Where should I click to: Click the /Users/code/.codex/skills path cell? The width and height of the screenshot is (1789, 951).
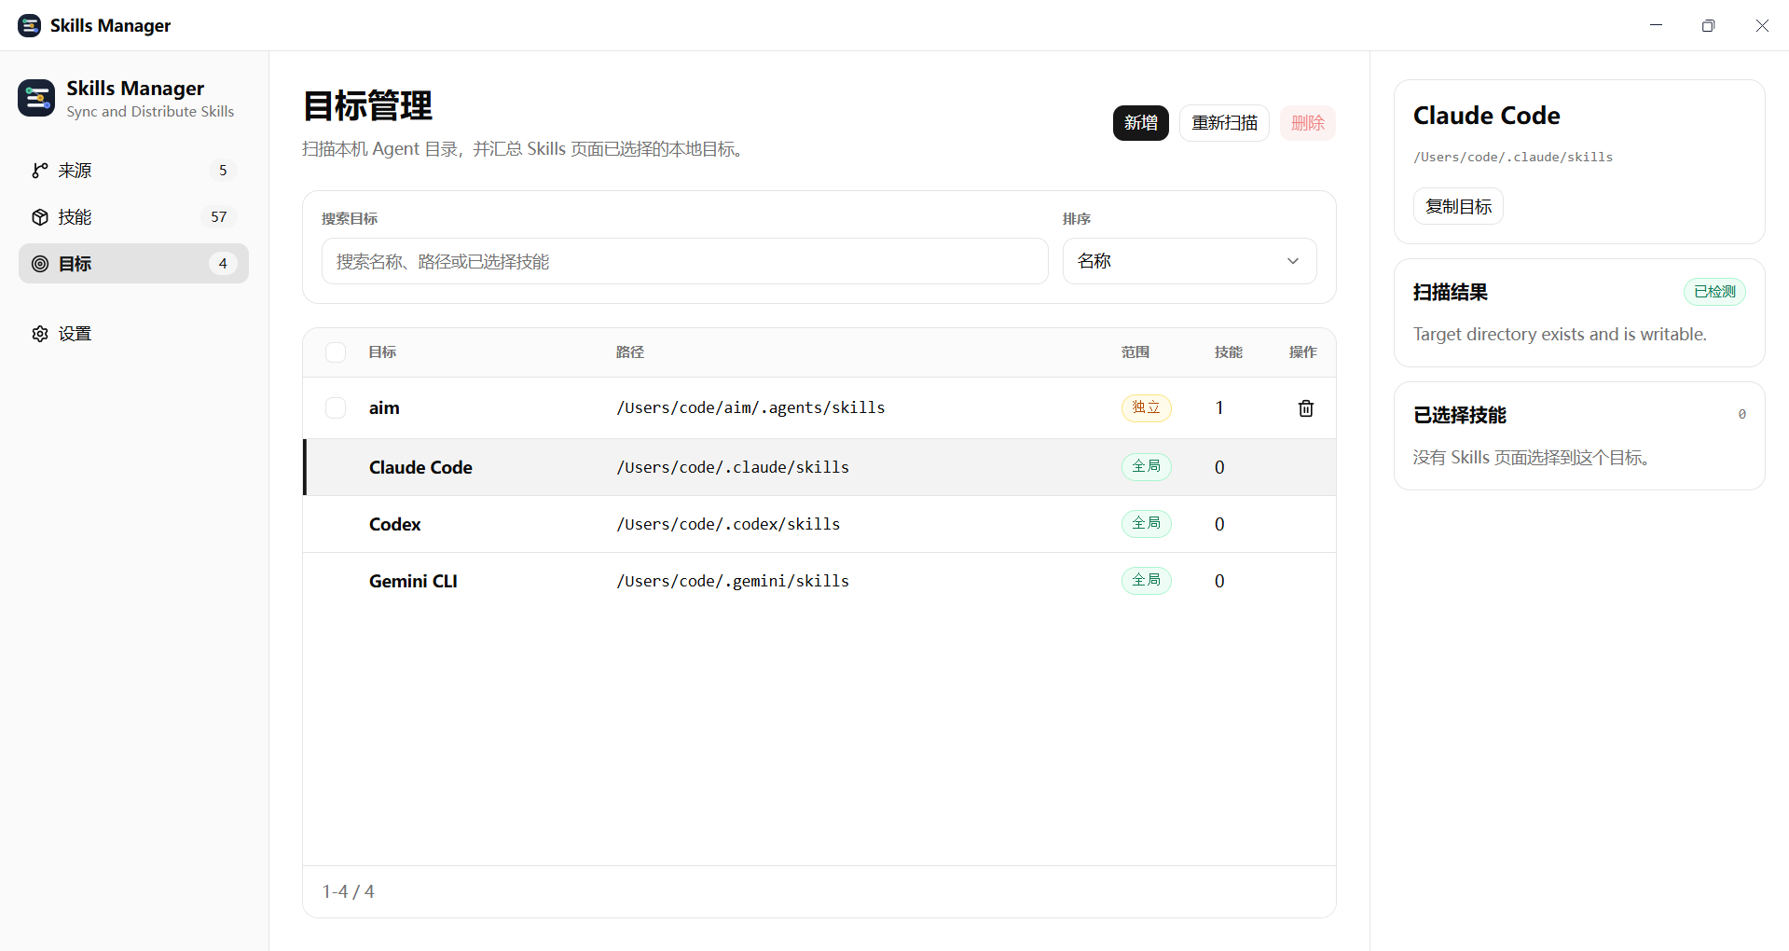point(728,524)
